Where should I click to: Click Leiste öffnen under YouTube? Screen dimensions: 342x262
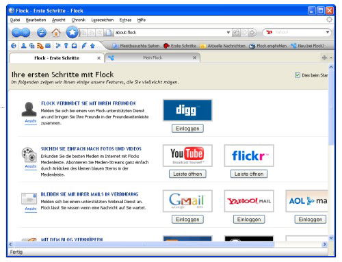click(187, 174)
